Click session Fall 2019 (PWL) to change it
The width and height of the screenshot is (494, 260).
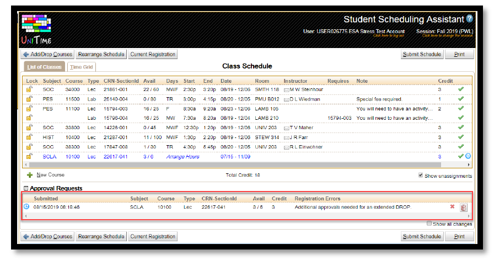coord(444,31)
